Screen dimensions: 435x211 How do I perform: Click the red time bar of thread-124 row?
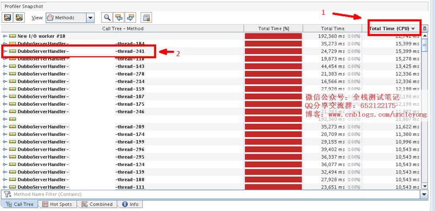coord(273,164)
